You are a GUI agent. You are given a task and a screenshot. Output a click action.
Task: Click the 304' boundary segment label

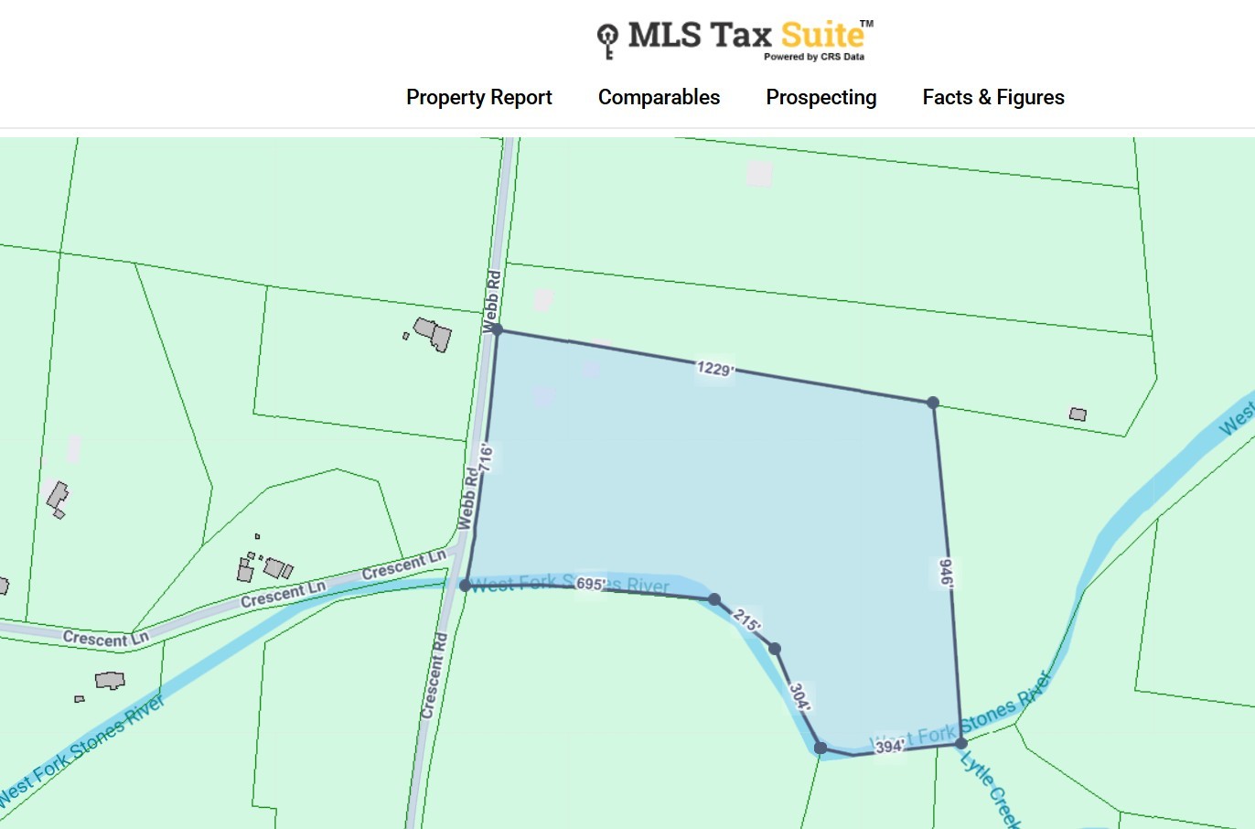click(799, 696)
